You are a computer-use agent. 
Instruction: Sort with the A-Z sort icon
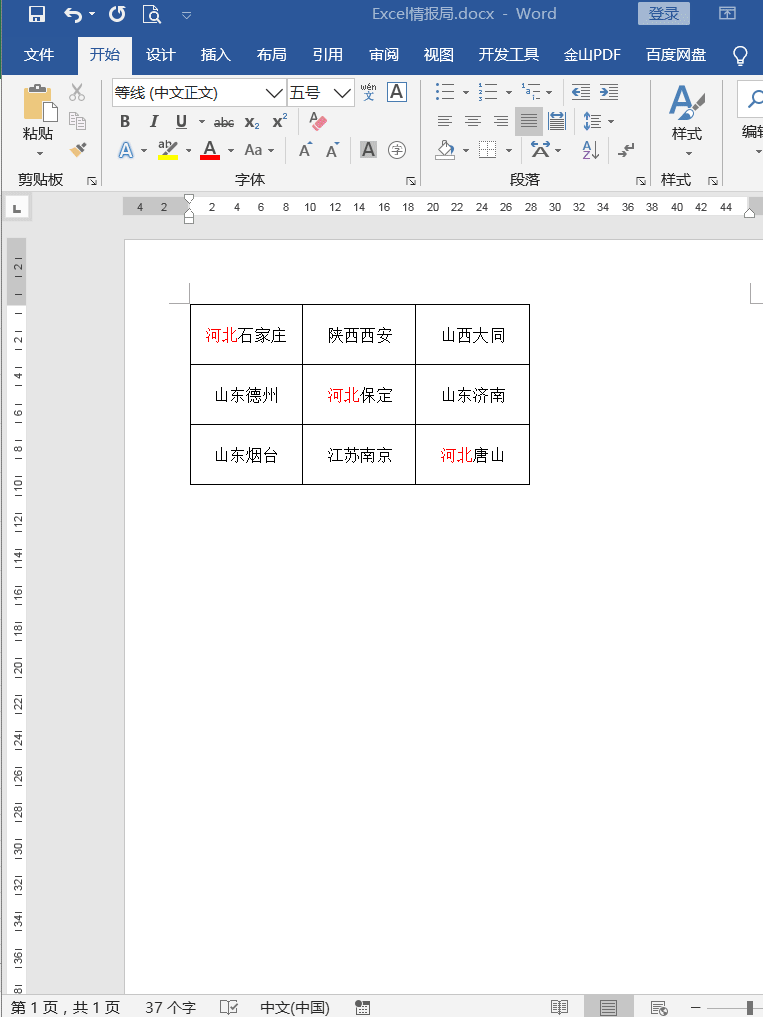(590, 150)
